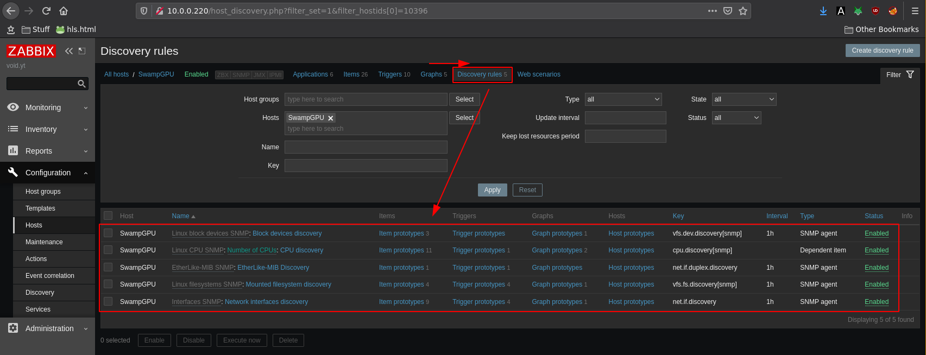Viewport: 926px width, 355px height.
Task: Open the Firefox hamburger menu
Action: point(915,11)
